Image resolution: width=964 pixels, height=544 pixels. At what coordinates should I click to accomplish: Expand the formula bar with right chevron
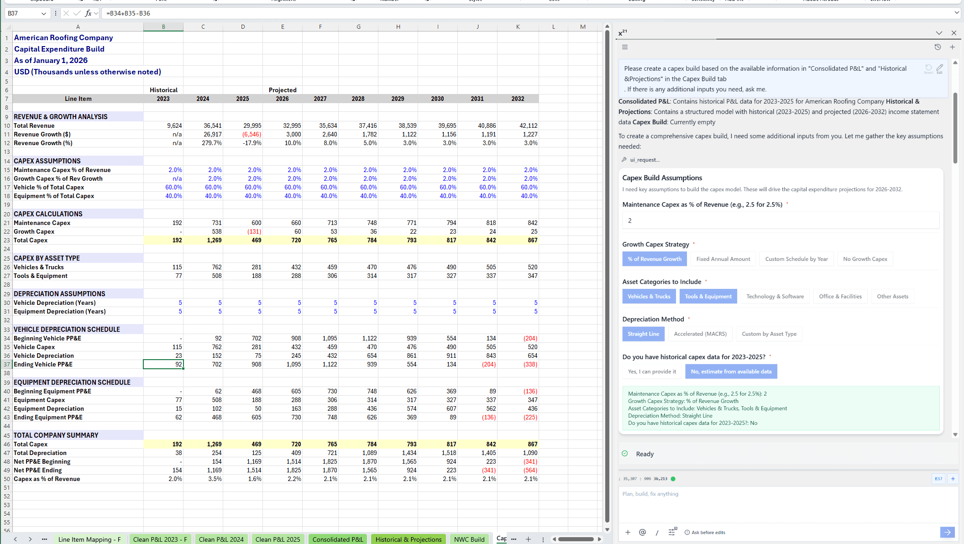[x=957, y=13]
